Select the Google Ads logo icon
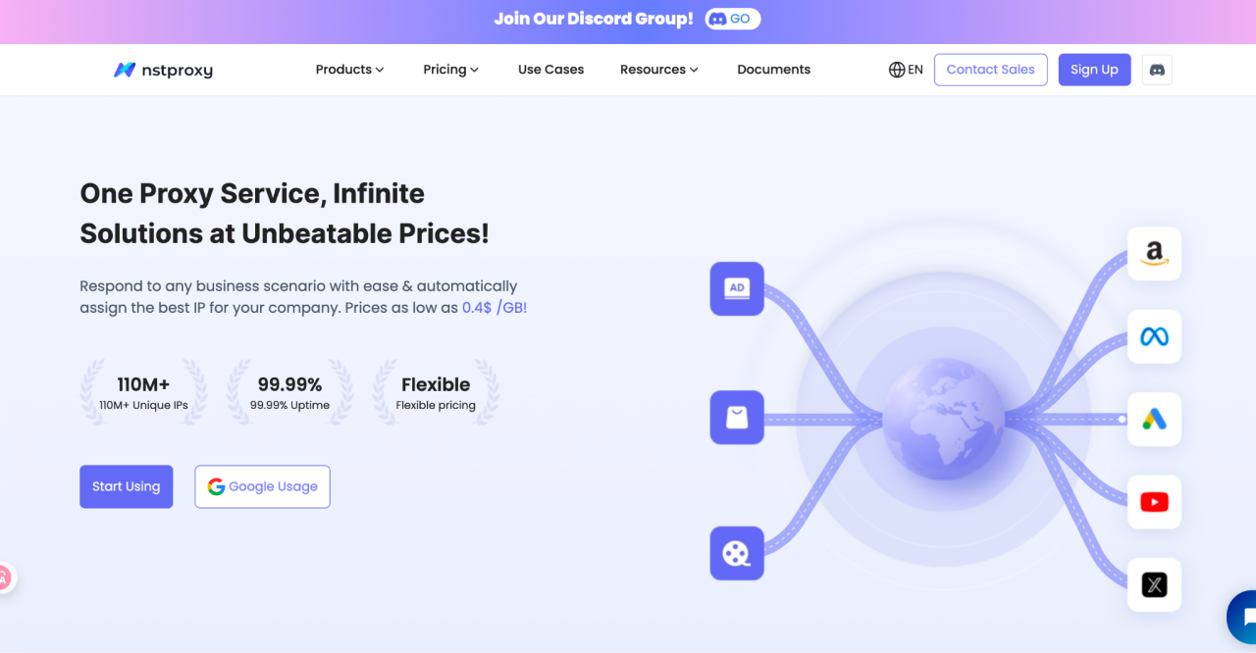Image resolution: width=1256 pixels, height=653 pixels. 1154,420
